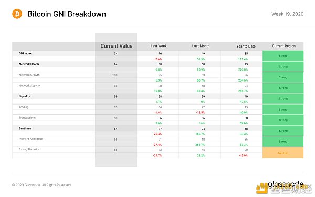This screenshot has width=315, height=197.
Task: Click the green Strong cell for GNI Index
Action: click(x=283, y=56)
